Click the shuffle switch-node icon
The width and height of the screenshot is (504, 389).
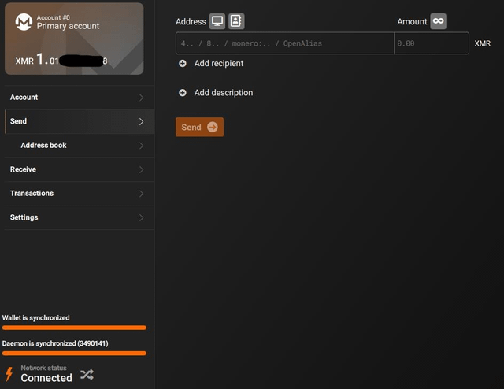(x=87, y=375)
